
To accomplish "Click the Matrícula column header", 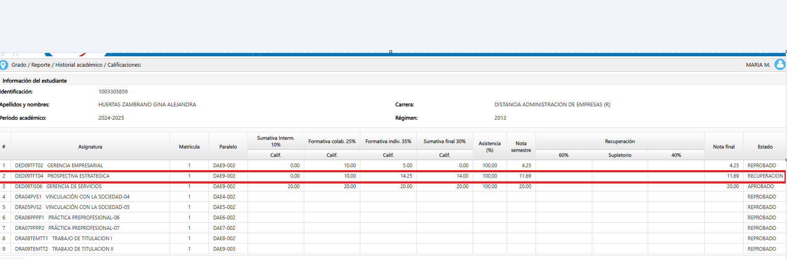I will pos(189,147).
